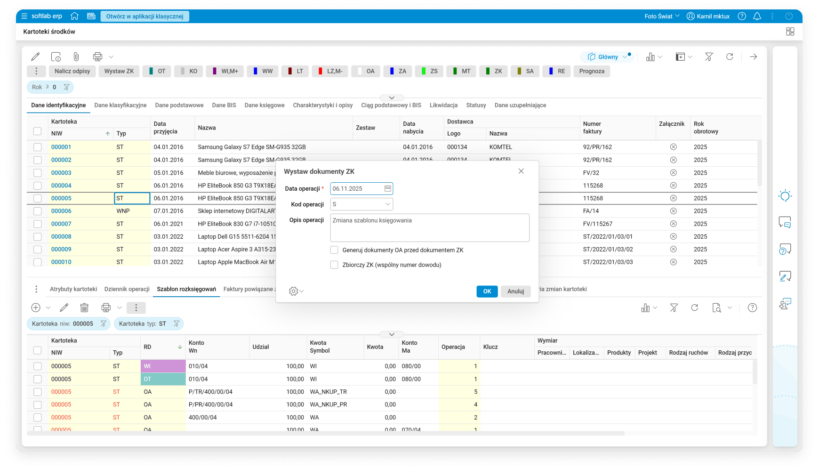Select the row checkbox for card 000001

coord(38,147)
